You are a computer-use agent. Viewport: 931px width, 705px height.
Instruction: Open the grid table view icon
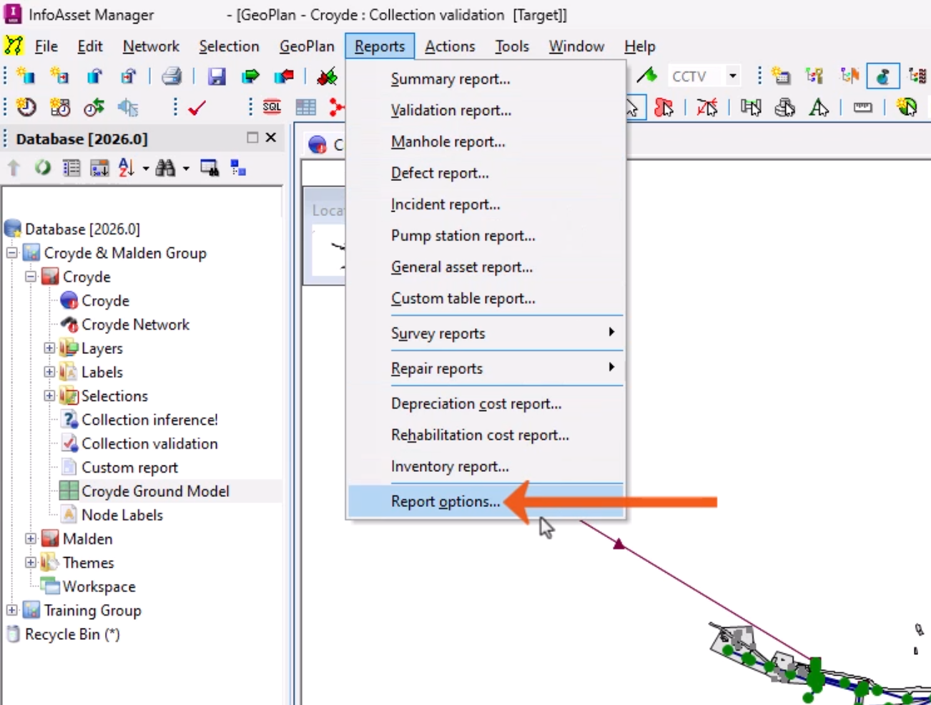[305, 107]
